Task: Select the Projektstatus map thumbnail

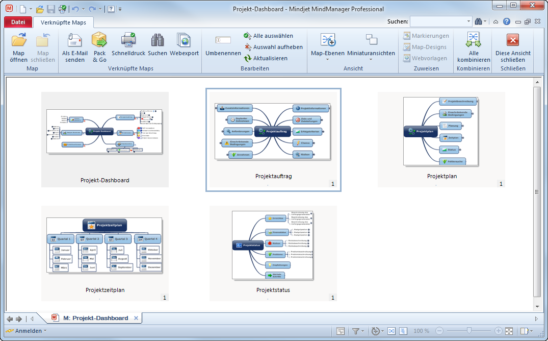Action: tap(273, 253)
